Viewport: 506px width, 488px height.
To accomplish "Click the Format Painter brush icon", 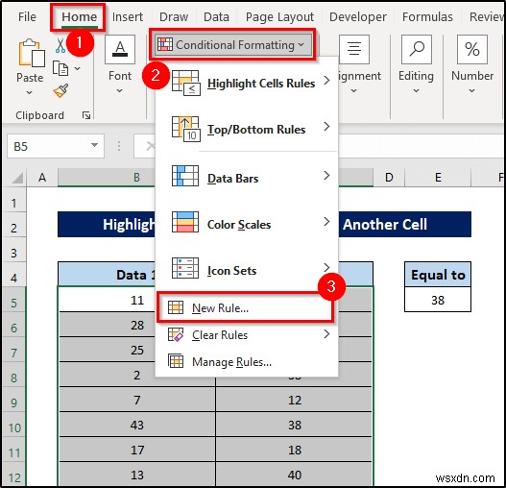I will click(60, 90).
